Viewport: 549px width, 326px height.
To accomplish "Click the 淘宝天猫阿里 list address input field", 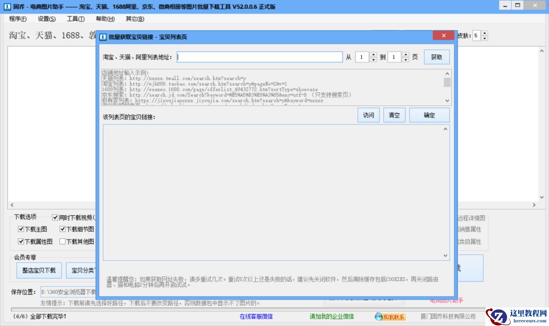I will (x=260, y=57).
